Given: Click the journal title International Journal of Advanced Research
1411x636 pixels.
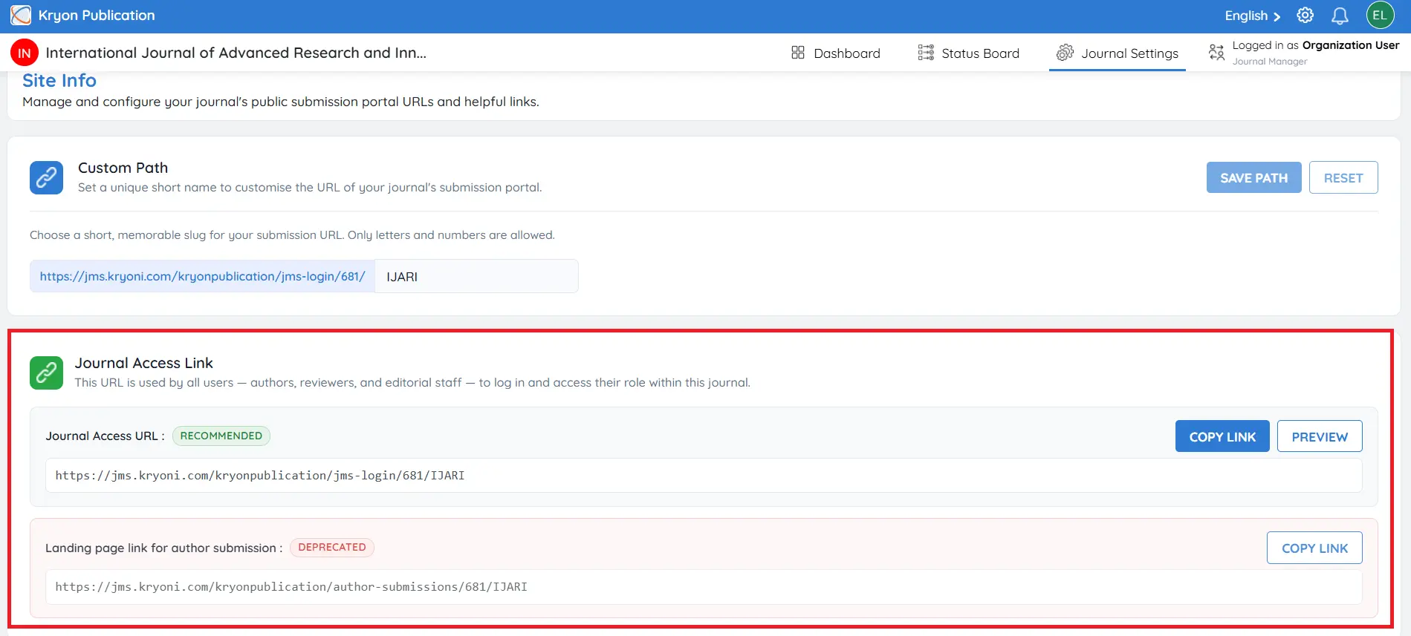Looking at the screenshot, I should pos(236,53).
